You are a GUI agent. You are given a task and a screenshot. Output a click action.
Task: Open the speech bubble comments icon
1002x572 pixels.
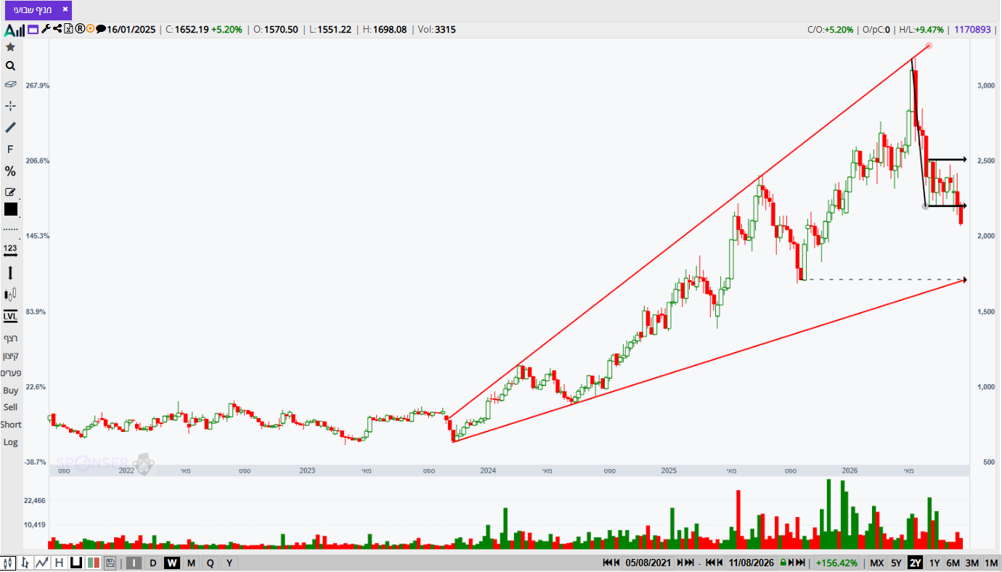point(100,30)
